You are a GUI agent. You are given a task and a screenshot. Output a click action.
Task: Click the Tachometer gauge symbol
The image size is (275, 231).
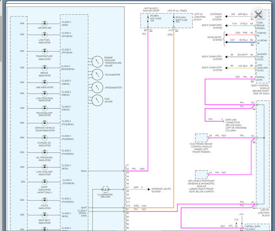[97, 75]
